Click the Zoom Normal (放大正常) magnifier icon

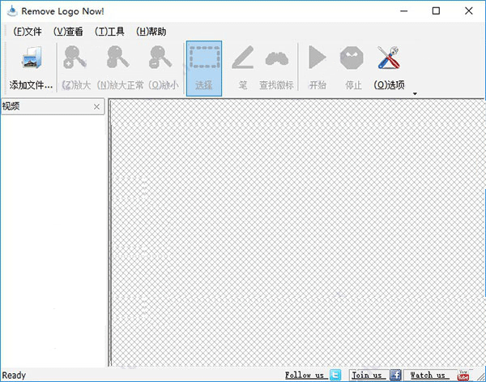[117, 57]
